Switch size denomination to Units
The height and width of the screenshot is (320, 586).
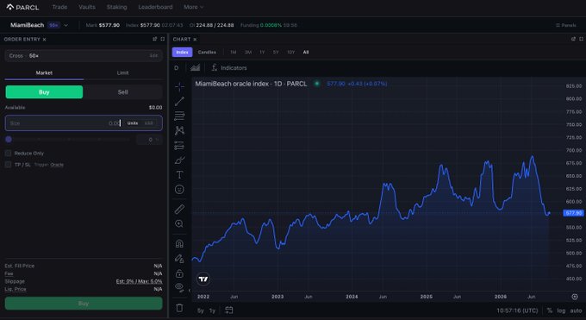[x=133, y=123]
